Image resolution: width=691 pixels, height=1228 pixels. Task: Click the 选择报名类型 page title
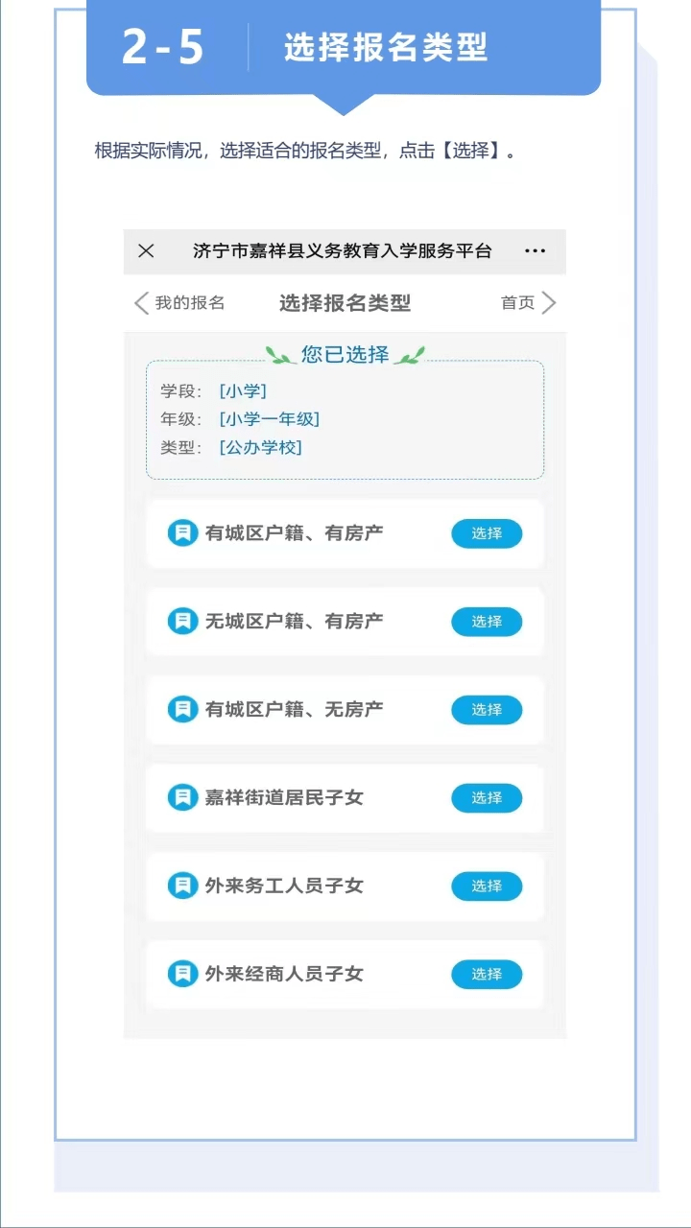(x=345, y=303)
